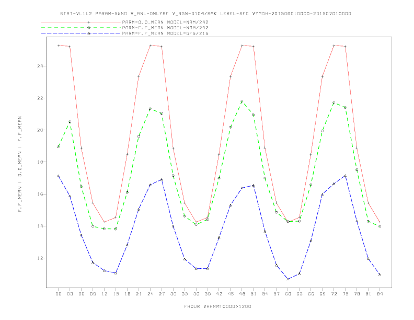Click x-axis tick label '60'
This screenshot has height=320, width=414.
click(288, 294)
